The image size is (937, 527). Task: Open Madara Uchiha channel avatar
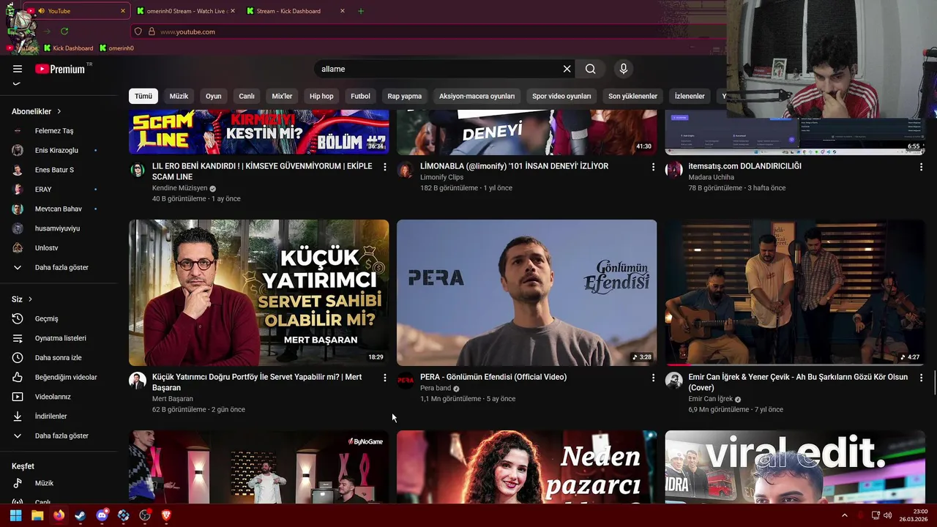(673, 170)
